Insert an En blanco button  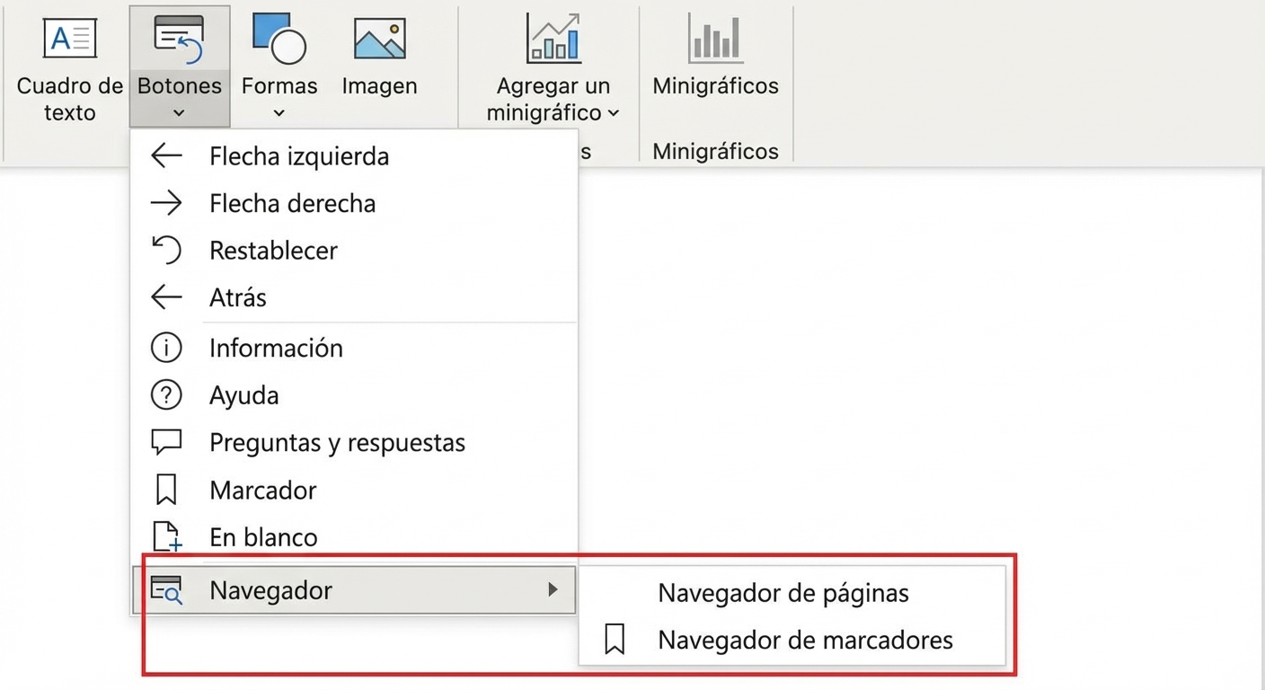coord(354,536)
